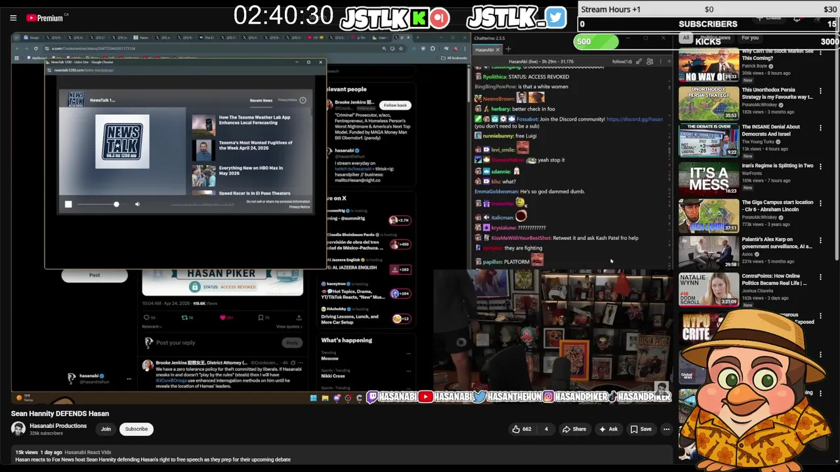Open menu for Unorthodox Persia Strategy video

820,92
